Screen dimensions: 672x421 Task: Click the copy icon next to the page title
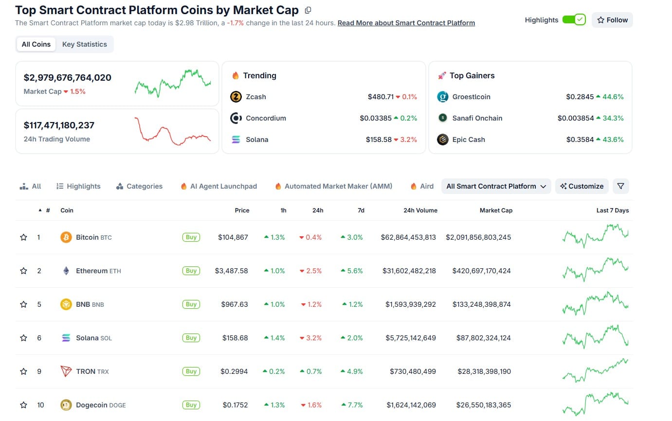[x=308, y=10]
